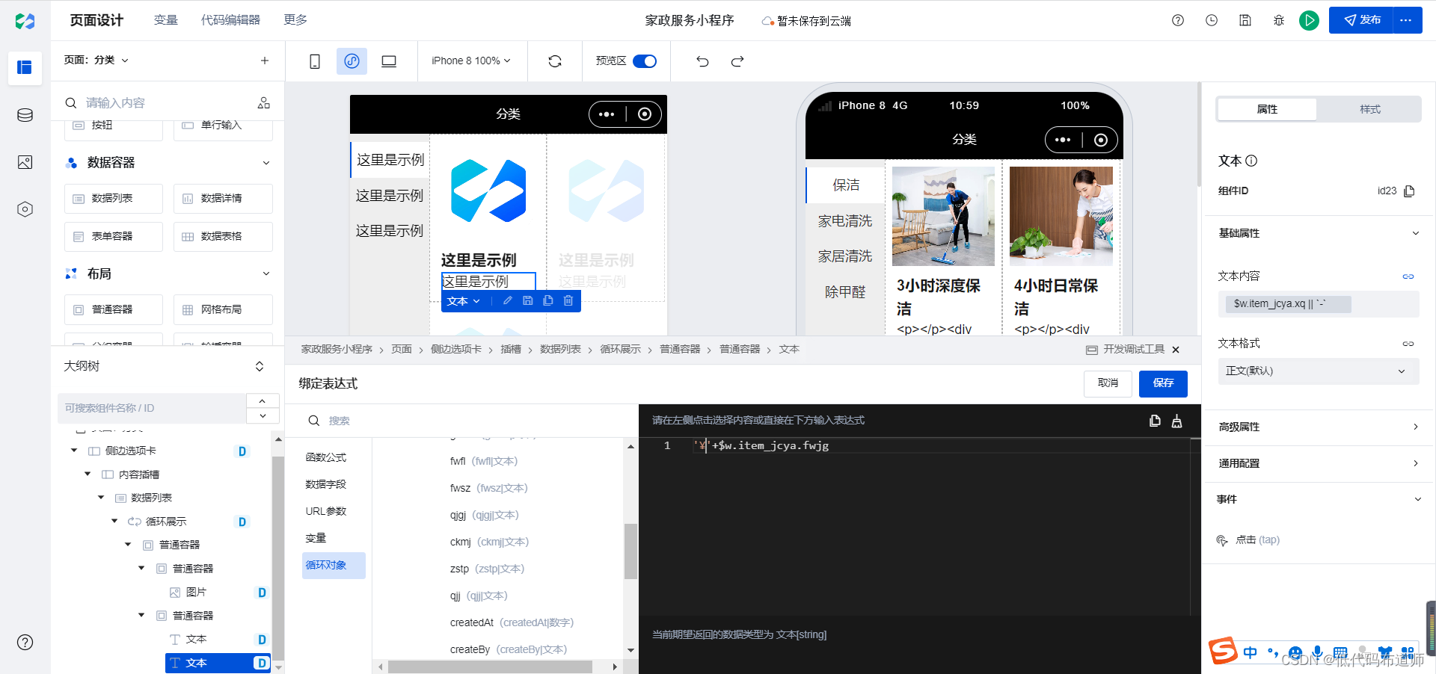Screen dimensions: 1436x674
Task: Copy the expression in editor
Action: 1155,421
